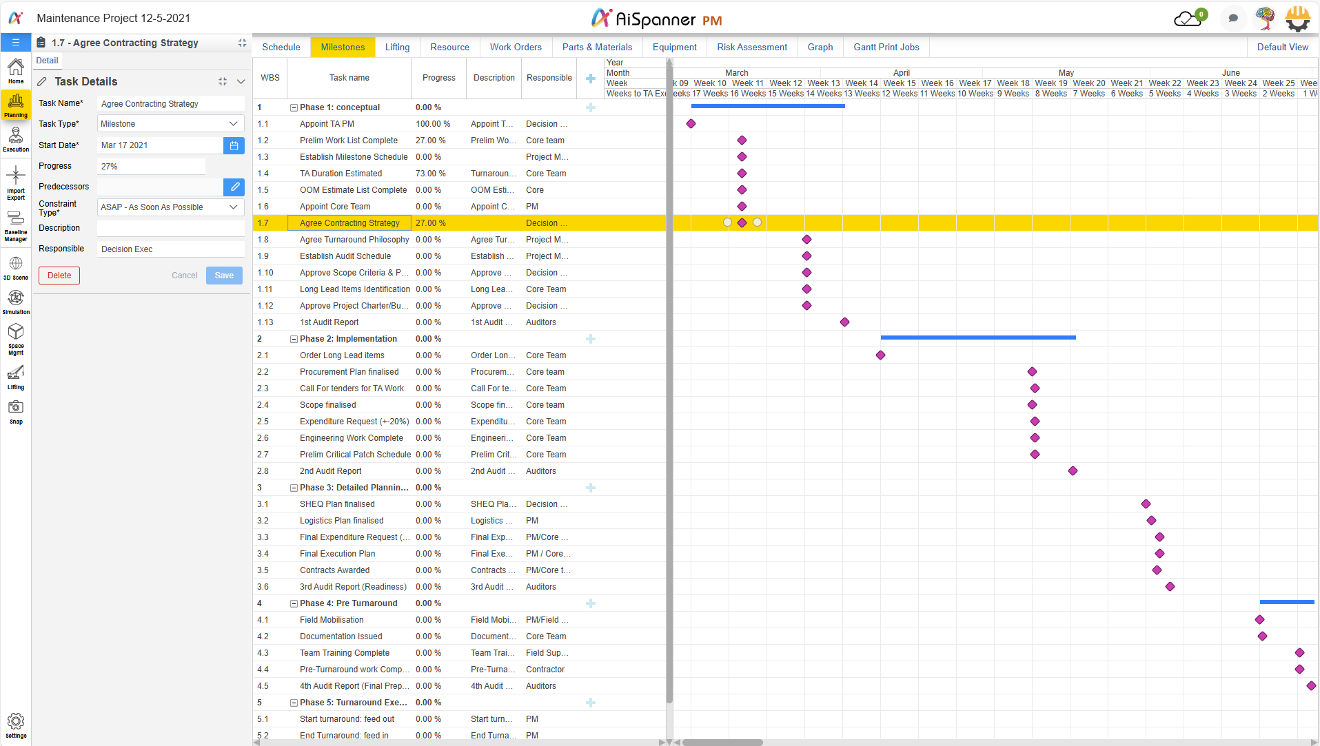Edit Predecessors using the pencil icon
The height and width of the screenshot is (746, 1320).
[x=234, y=187]
